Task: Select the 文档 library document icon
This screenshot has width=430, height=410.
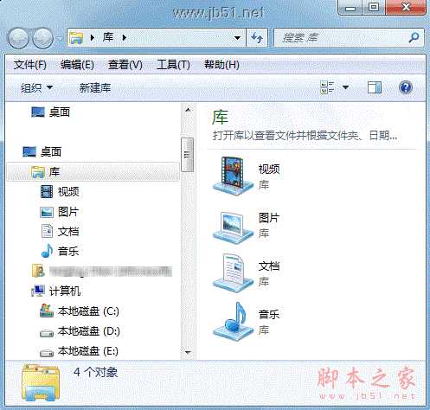Action: click(x=232, y=273)
